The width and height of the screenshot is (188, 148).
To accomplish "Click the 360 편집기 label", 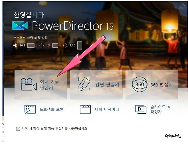I will click(x=162, y=85).
